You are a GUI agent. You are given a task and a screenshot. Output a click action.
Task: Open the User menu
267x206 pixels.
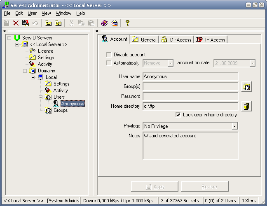[32, 13]
